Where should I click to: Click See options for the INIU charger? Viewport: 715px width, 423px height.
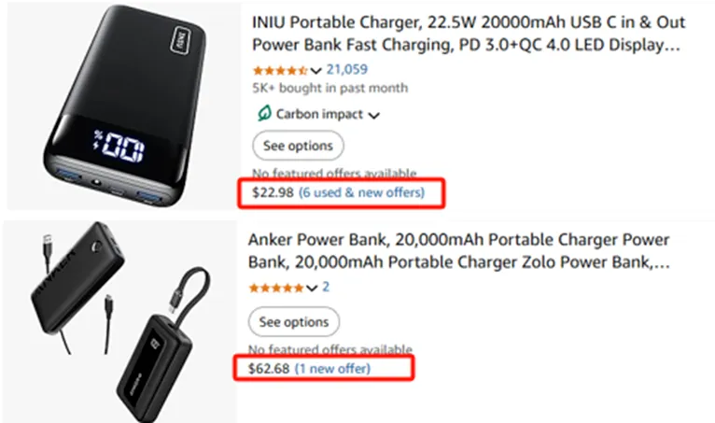coord(298,147)
